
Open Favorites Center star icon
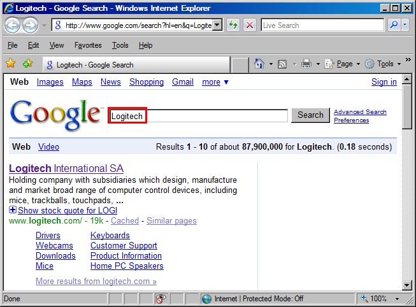tap(11, 64)
